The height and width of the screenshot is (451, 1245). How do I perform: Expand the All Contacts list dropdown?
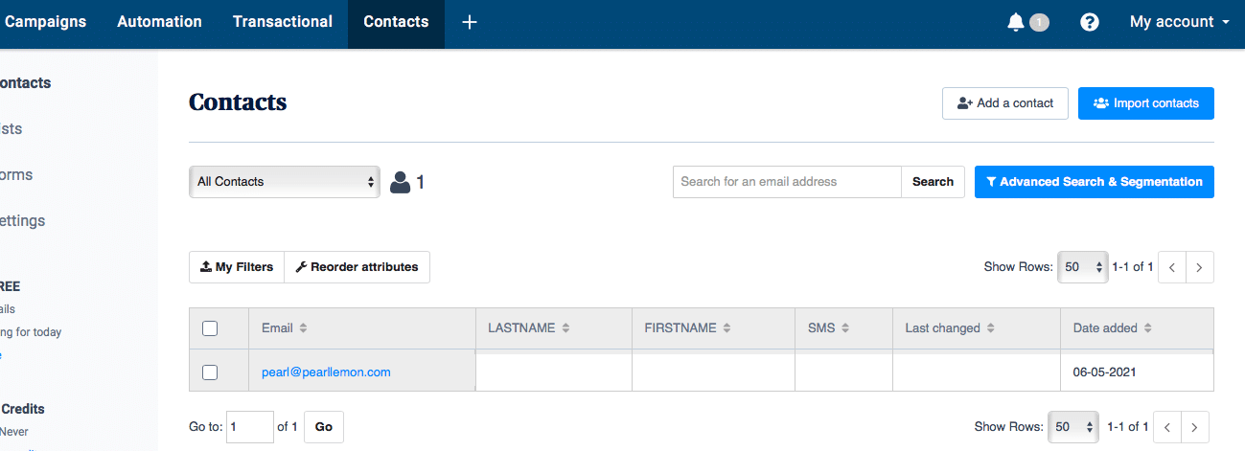285,182
